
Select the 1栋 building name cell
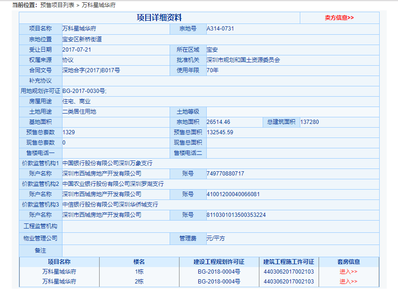coord(139,272)
